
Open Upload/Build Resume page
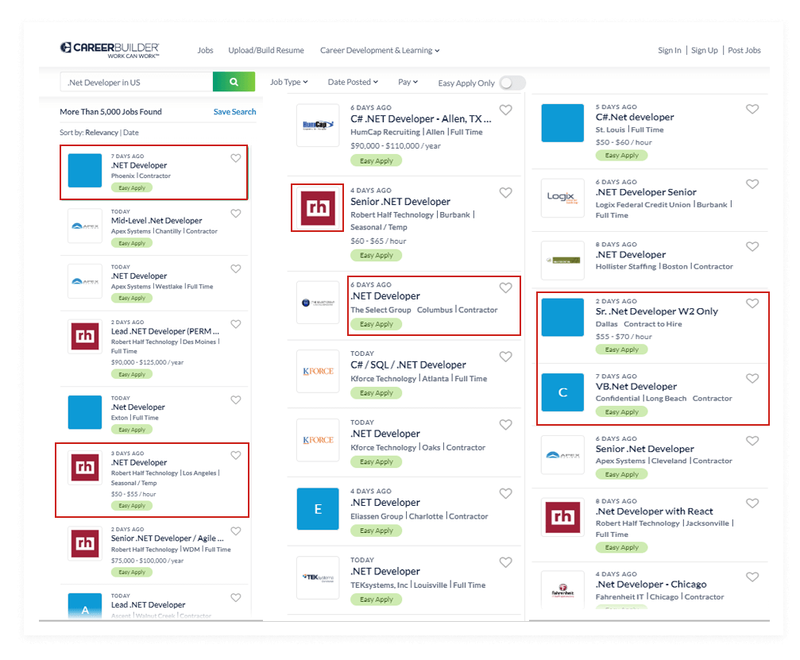point(266,50)
